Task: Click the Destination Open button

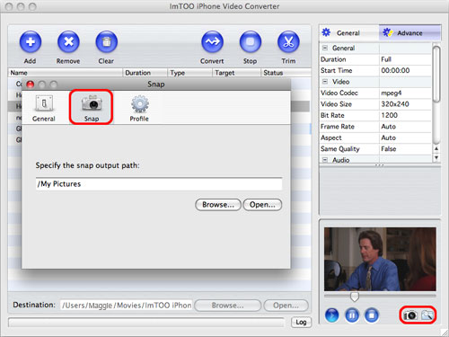Action: point(286,306)
